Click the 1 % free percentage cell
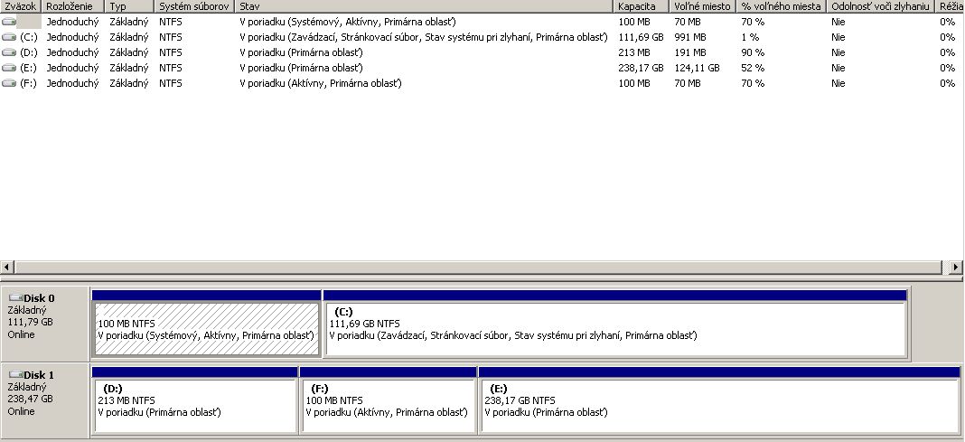965x442 pixels. pyautogui.click(x=750, y=37)
